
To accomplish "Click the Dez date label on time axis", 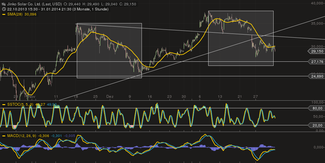I will pyautogui.click(x=109, y=97).
